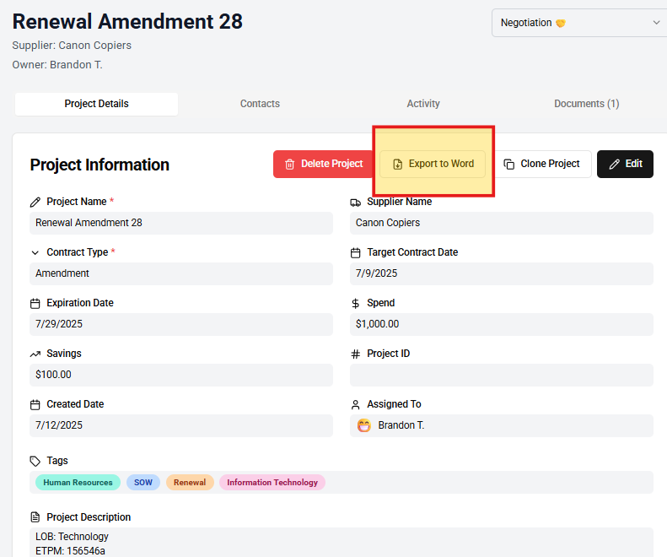The image size is (667, 557).
Task: Select the orange Renewal tag
Action: [190, 483]
